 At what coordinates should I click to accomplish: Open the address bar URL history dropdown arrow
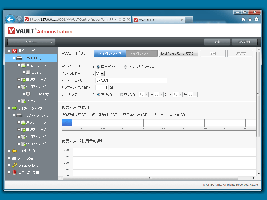[115, 19]
